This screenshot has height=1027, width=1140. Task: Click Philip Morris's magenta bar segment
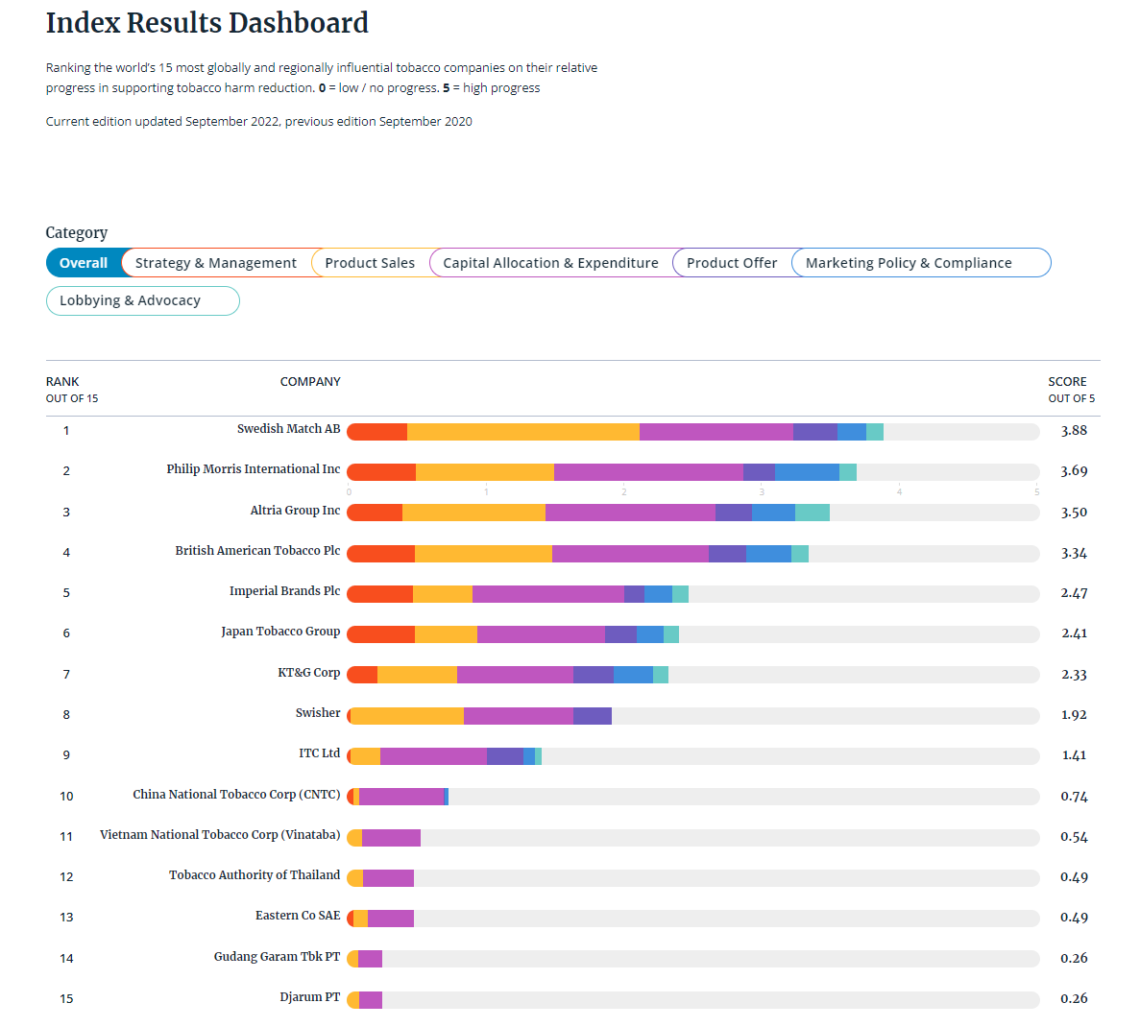click(648, 472)
